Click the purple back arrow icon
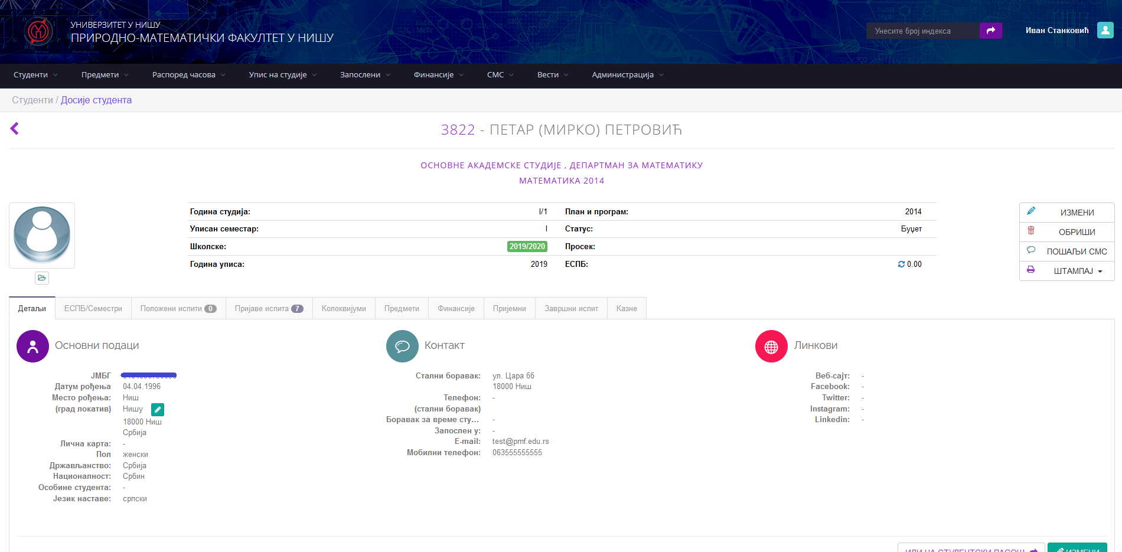Image resolution: width=1122 pixels, height=552 pixels. pos(15,129)
